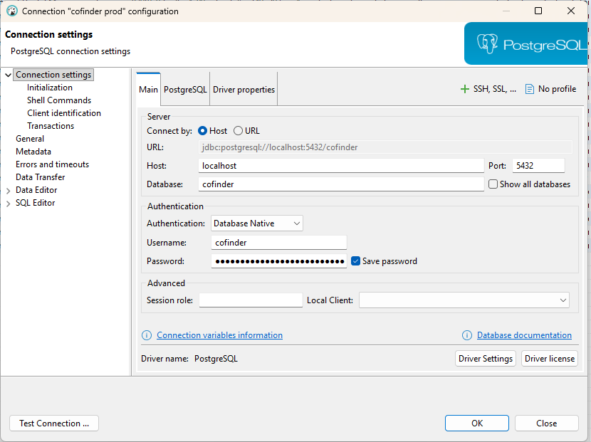Viewport: 591px width, 442px height.
Task: Enable Show all databases
Action: (493, 184)
